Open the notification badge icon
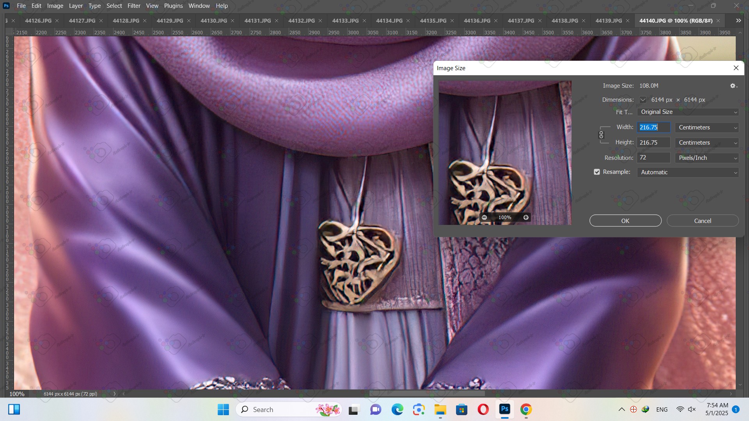 [x=736, y=409]
